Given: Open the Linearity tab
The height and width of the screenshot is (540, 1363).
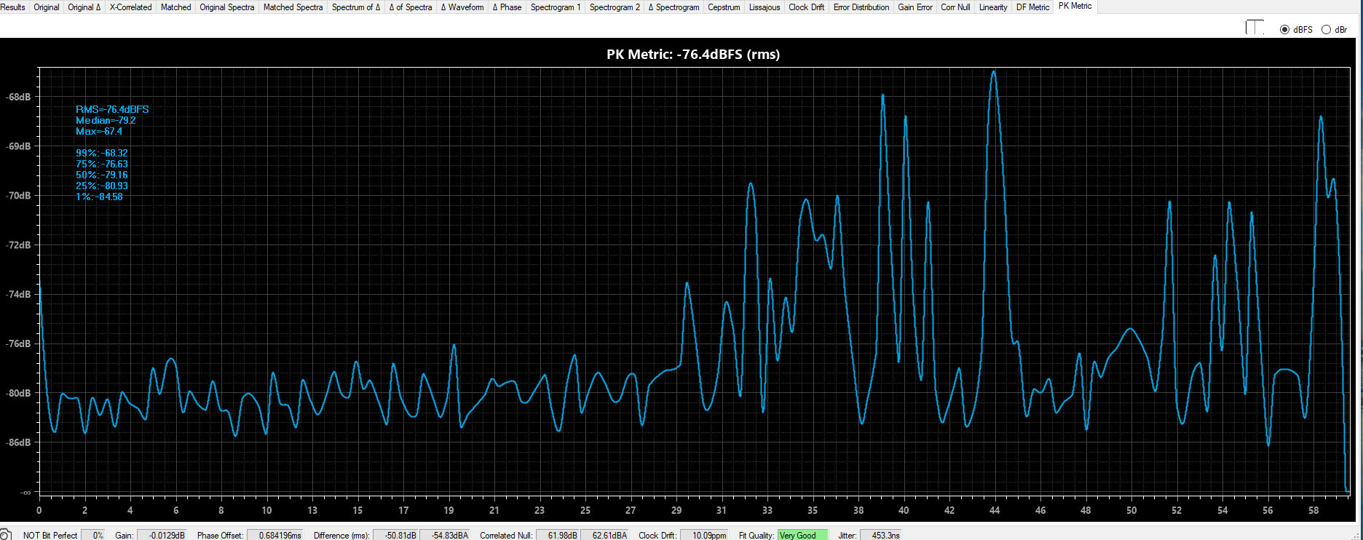Looking at the screenshot, I should coord(993,7).
